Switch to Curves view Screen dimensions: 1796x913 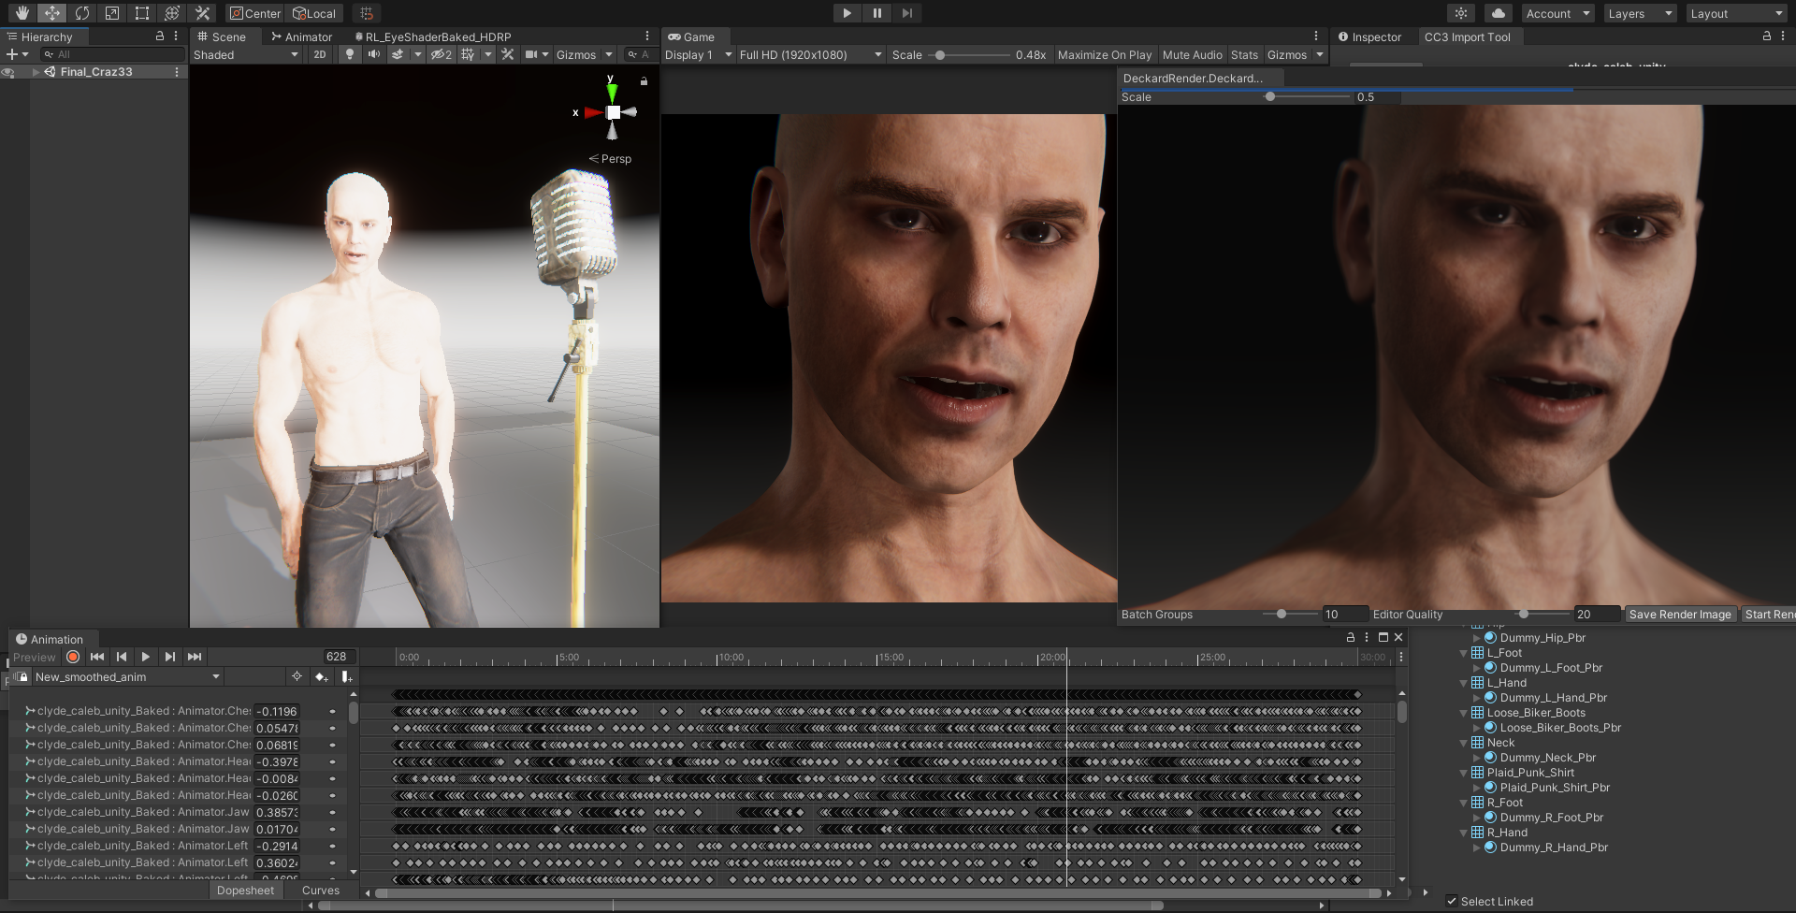321,890
